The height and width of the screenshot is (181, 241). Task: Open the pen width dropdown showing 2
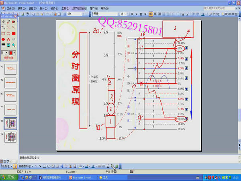[7, 52]
